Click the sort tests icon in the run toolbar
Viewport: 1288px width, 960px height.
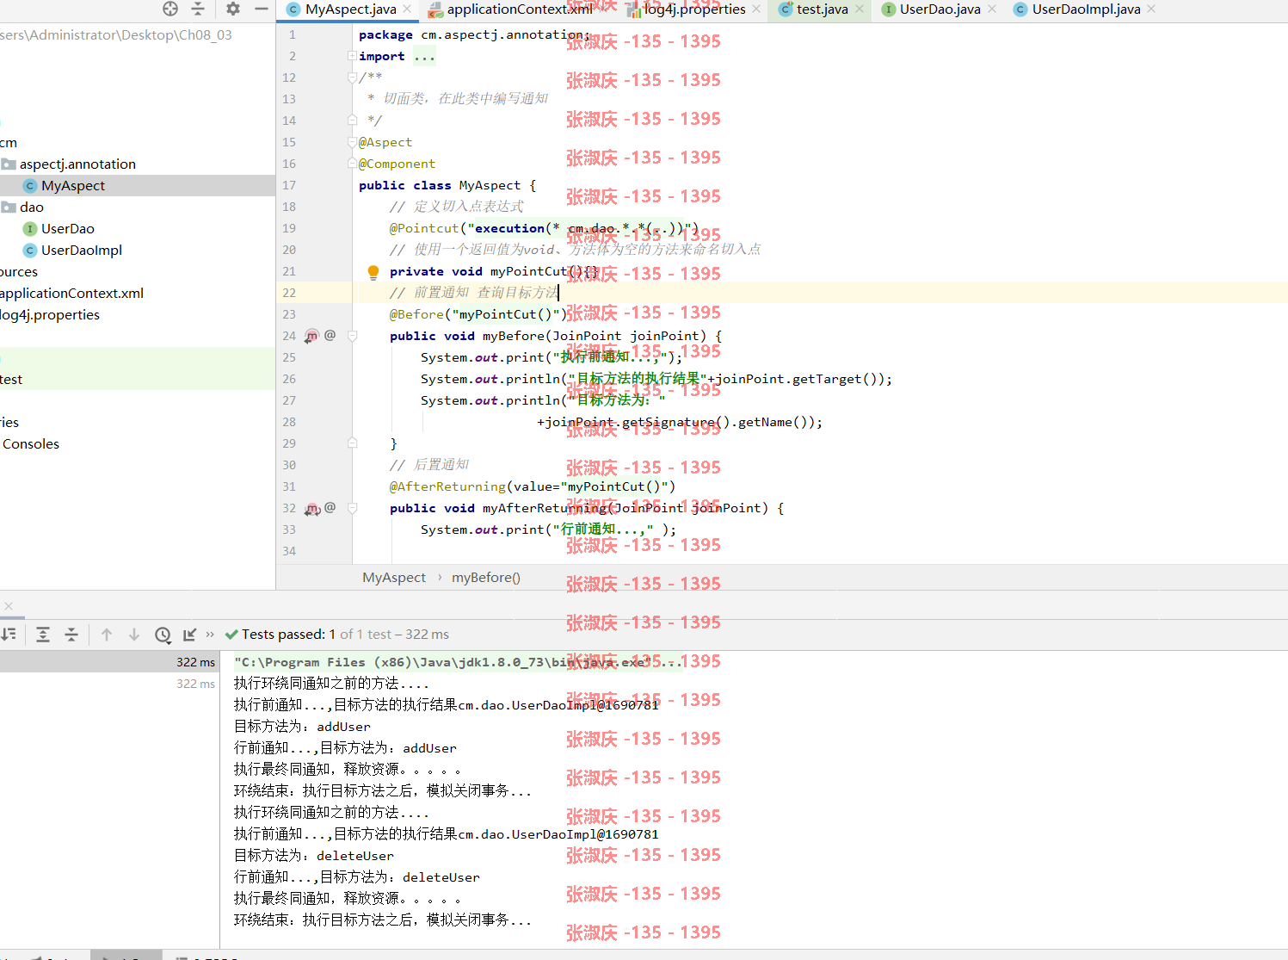[9, 635]
